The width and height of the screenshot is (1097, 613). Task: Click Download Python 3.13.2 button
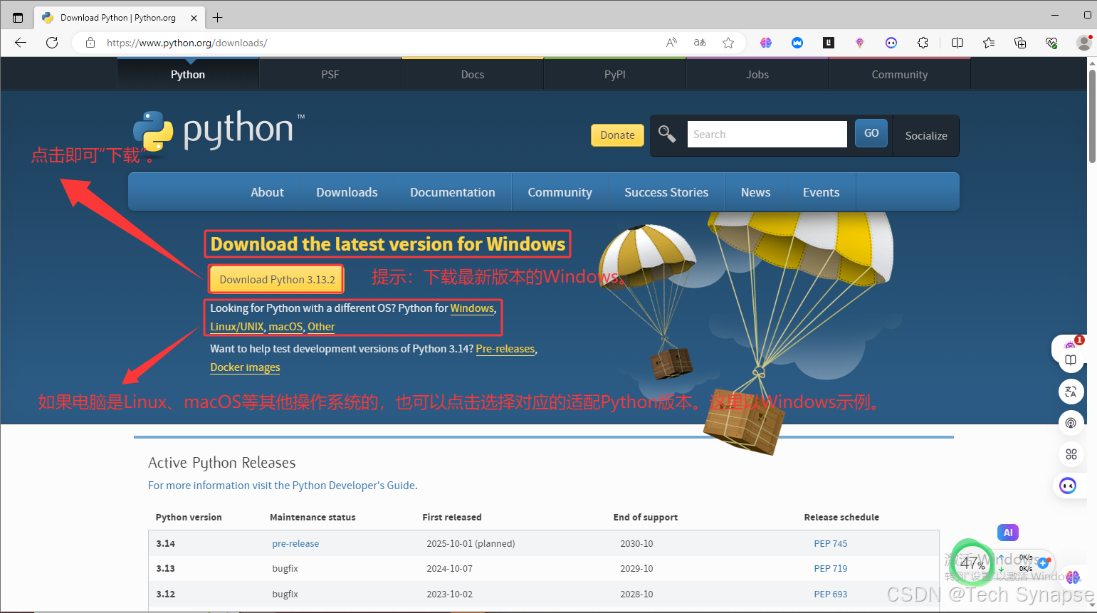(x=277, y=279)
